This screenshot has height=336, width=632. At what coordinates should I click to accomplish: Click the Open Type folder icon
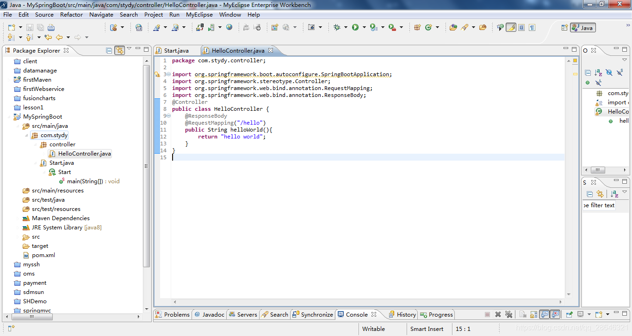coord(453,28)
